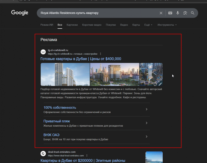Open the Инструменты dropdown

tap(167, 25)
